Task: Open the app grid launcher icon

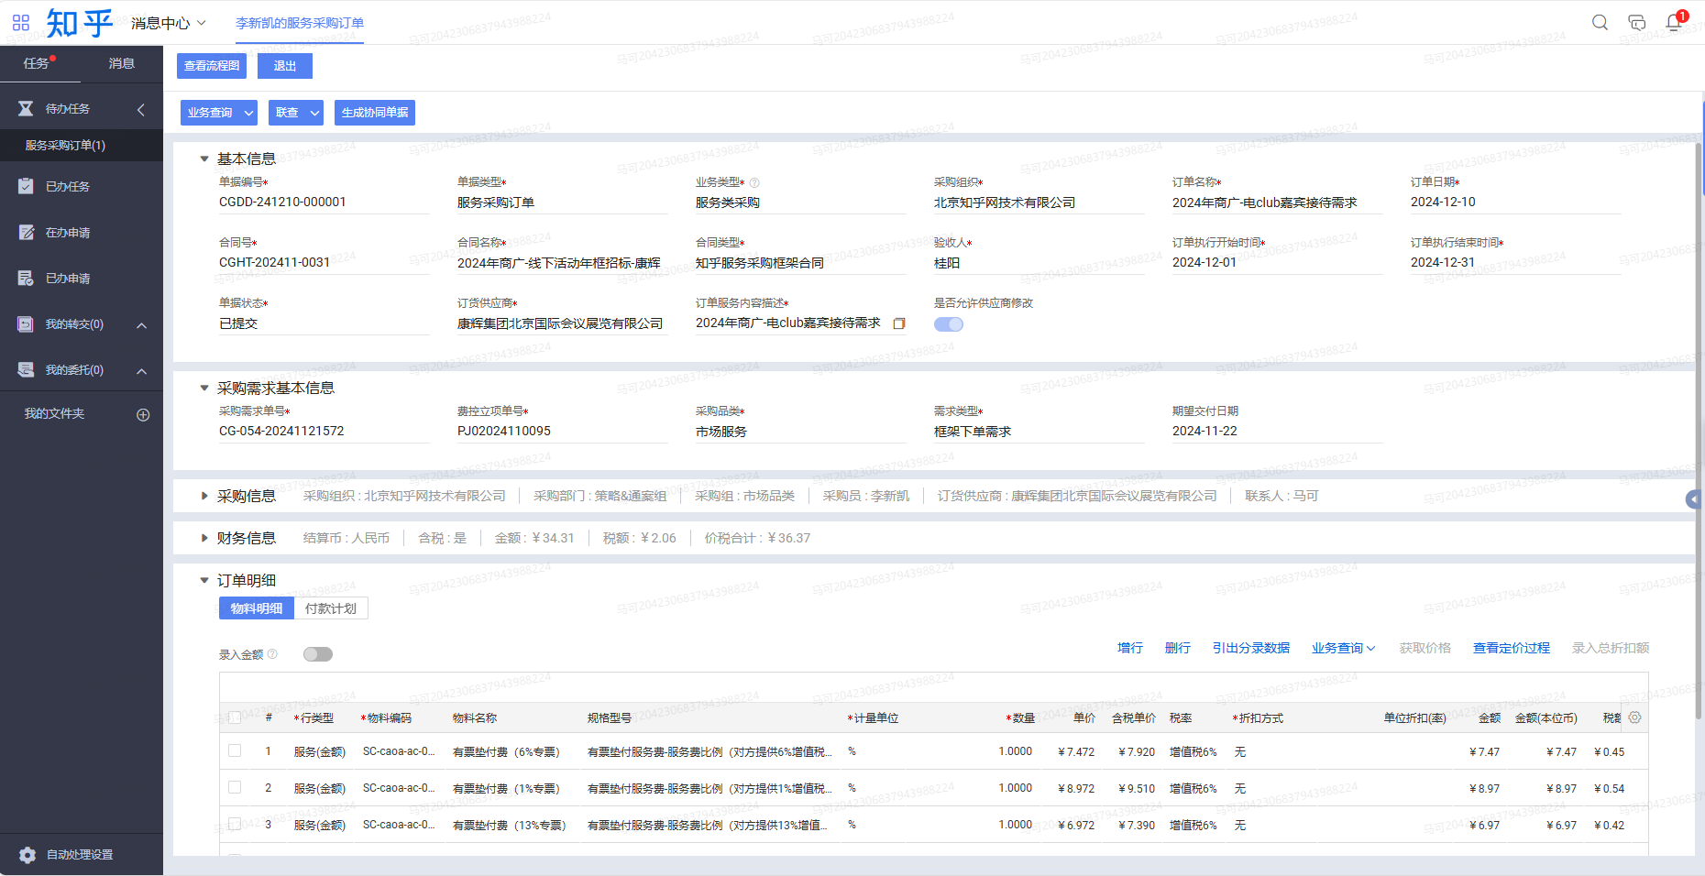Action: click(x=21, y=23)
